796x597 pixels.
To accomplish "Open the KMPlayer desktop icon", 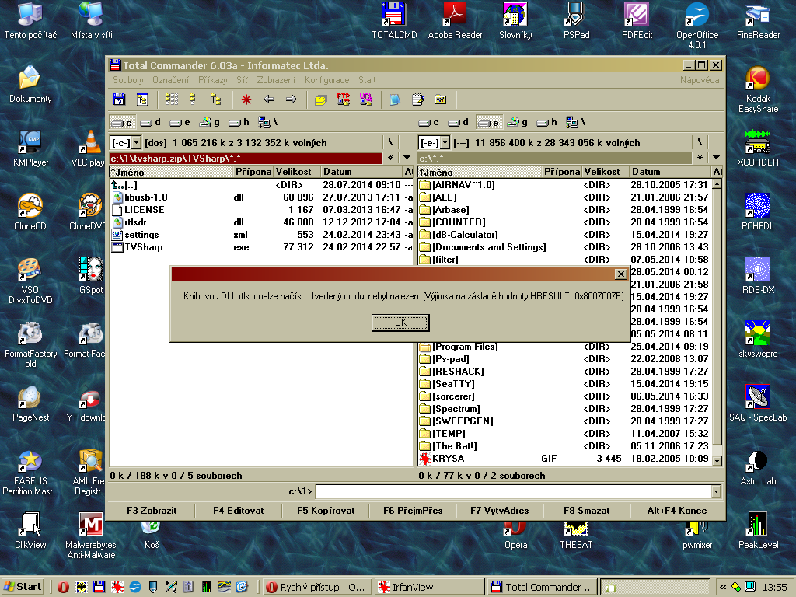I will click(30, 148).
